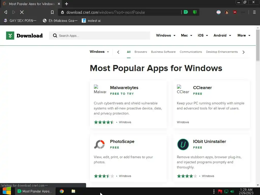Show hidden tray icons via three dots
260x195 pixels.
pos(214,191)
